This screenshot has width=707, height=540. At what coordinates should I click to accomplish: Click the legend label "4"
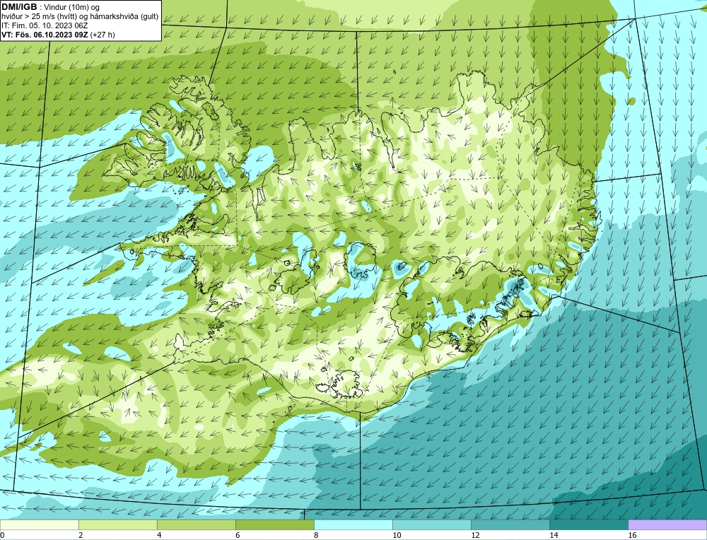click(159, 535)
